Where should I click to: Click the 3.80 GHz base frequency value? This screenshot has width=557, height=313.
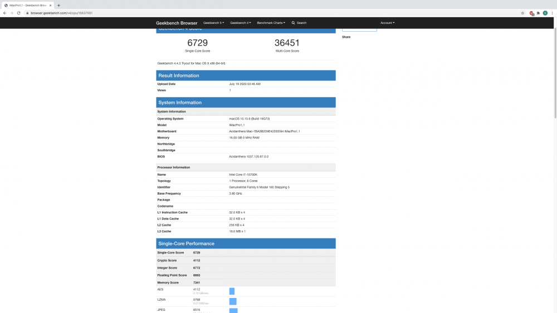(236, 193)
